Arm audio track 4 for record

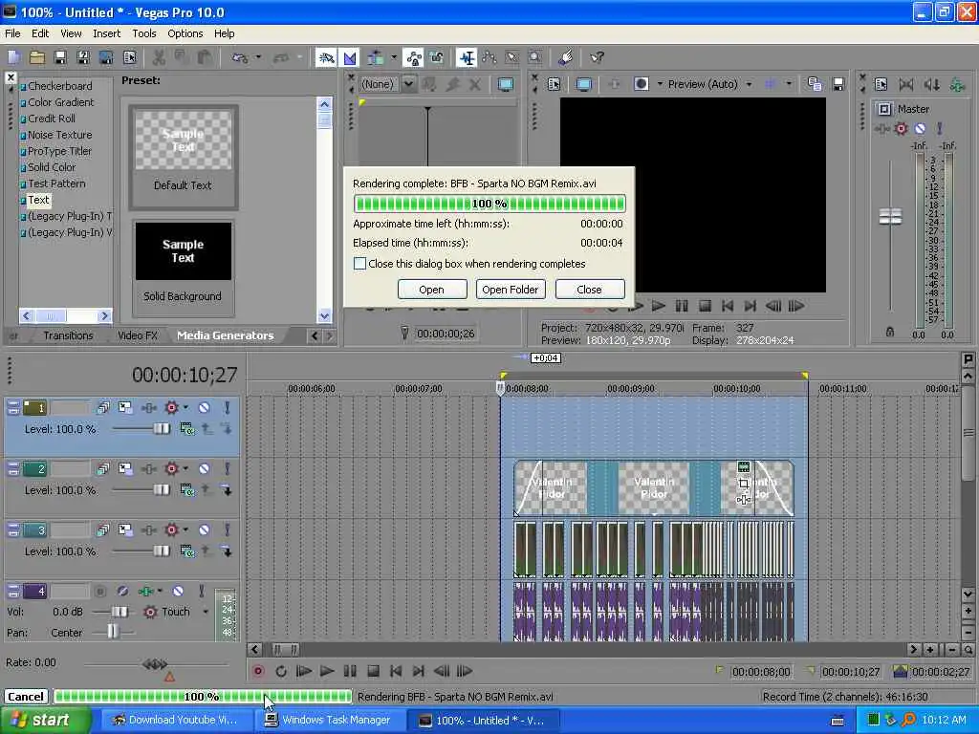99,591
